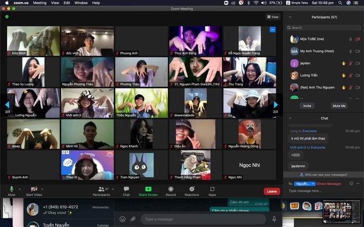Screen dimensions: 364x227
Task: Click attachment paperclip in background messaging window
Action: tap(133, 219)
